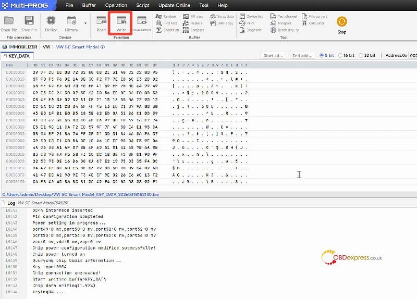Select log line 'Chip connection succeeded!'
This screenshot has height=299, width=417.
pos(67,273)
